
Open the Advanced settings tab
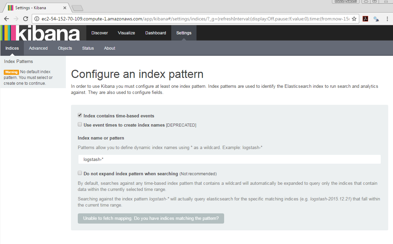point(38,48)
